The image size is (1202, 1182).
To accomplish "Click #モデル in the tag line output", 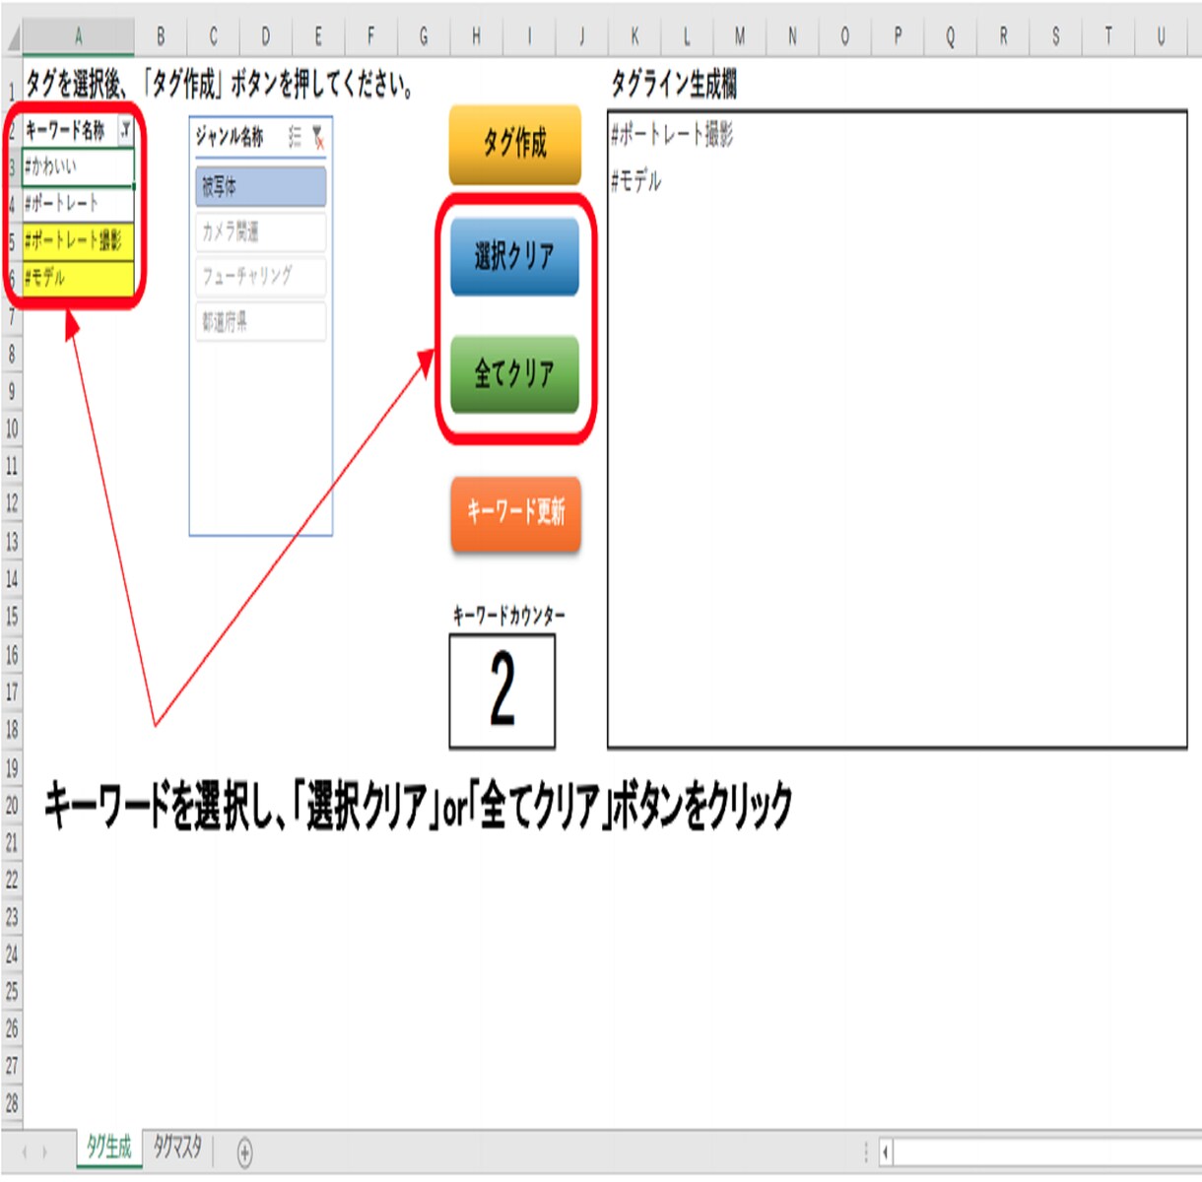I will pos(636,181).
